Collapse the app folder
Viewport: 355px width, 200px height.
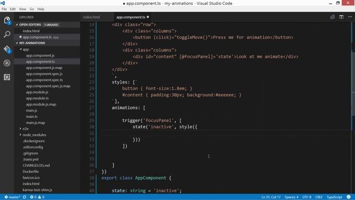coord(21,49)
